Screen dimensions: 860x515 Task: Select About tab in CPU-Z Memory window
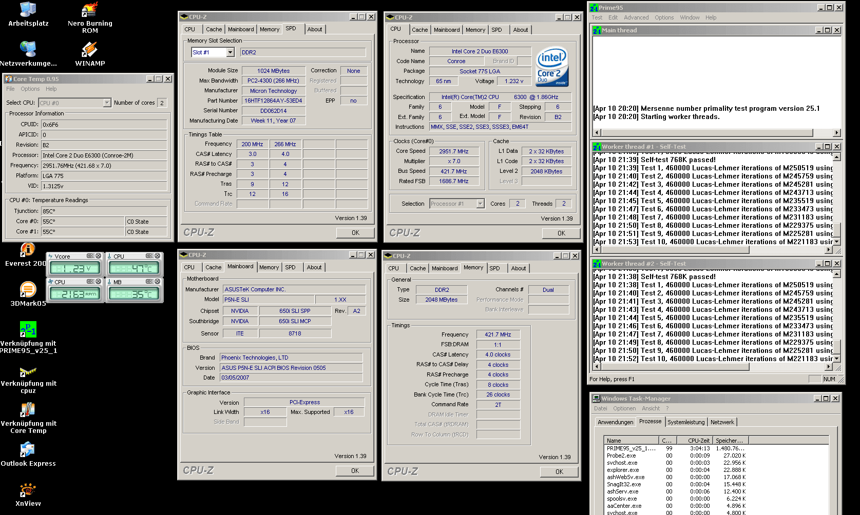(x=519, y=269)
